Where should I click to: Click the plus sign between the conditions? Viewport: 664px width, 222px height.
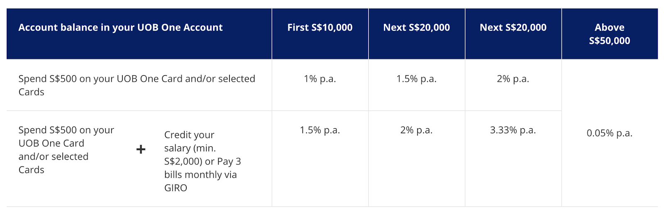[141, 149]
